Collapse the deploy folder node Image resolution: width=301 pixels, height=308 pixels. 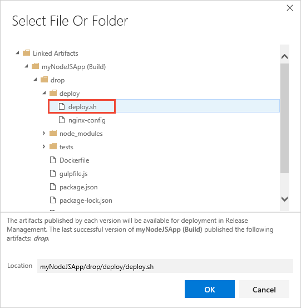45,93
